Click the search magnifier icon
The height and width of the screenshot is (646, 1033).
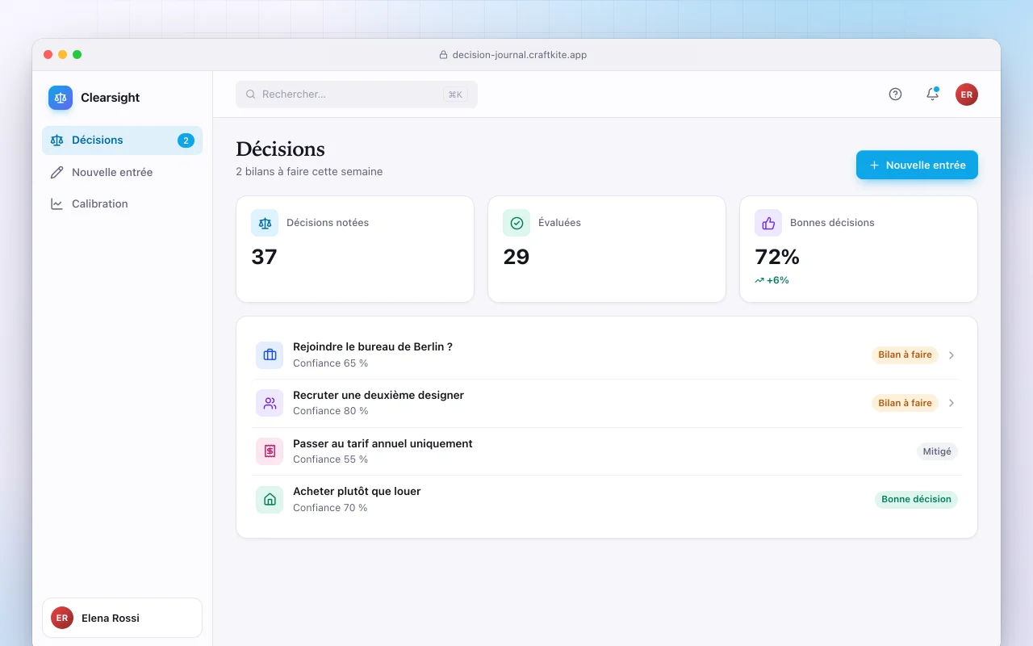coord(251,94)
